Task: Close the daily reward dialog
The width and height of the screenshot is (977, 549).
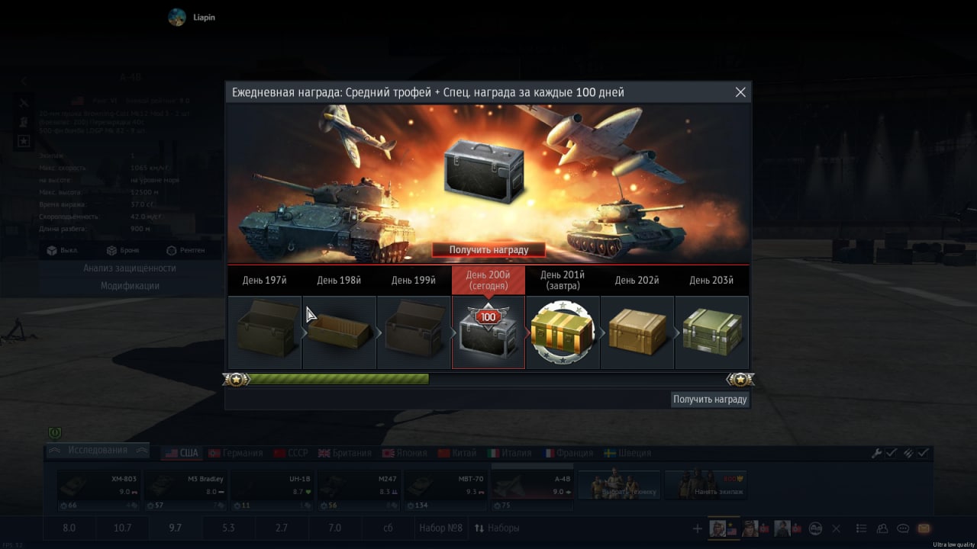Action: [x=740, y=92]
